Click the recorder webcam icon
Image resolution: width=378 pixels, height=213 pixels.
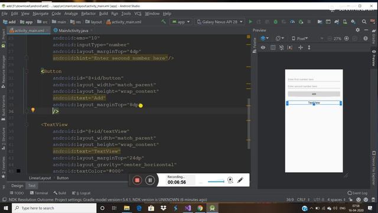click(x=230, y=180)
